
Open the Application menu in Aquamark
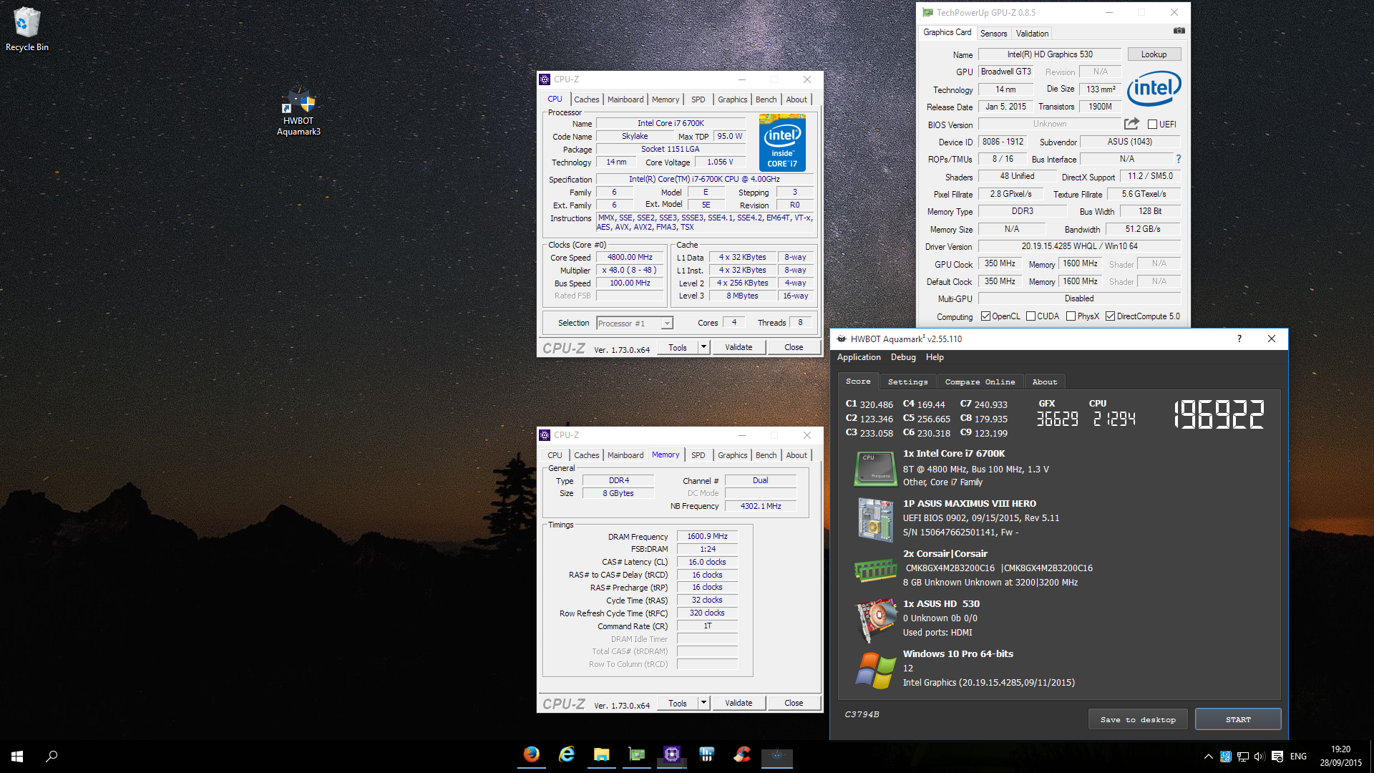[x=859, y=357]
